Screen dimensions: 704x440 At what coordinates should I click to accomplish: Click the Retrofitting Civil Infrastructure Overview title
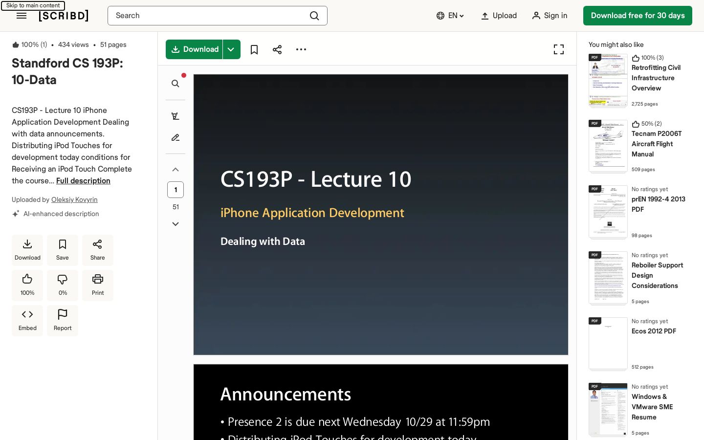[x=656, y=78]
